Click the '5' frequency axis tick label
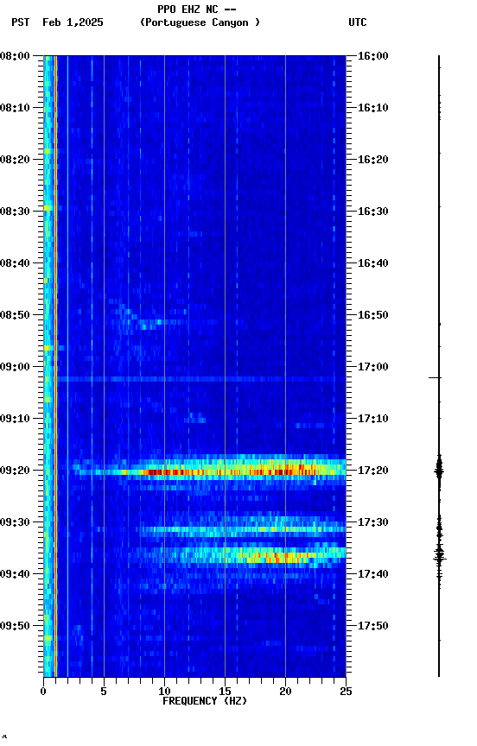The image size is (477, 746). pyautogui.click(x=104, y=692)
